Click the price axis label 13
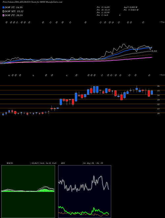Screen dimensions: 165x218 [x=158, y=100]
